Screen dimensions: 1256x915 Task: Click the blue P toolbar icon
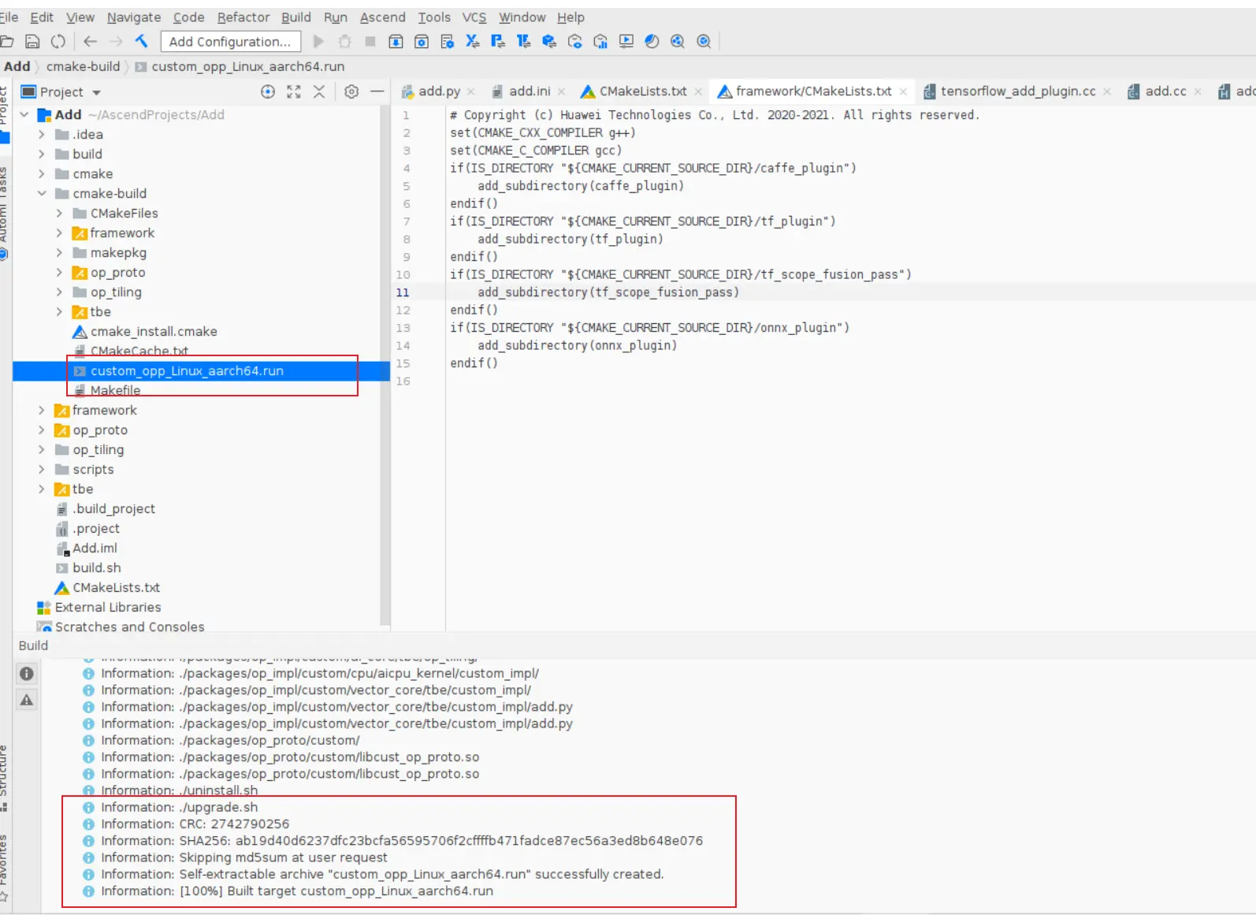(x=498, y=42)
